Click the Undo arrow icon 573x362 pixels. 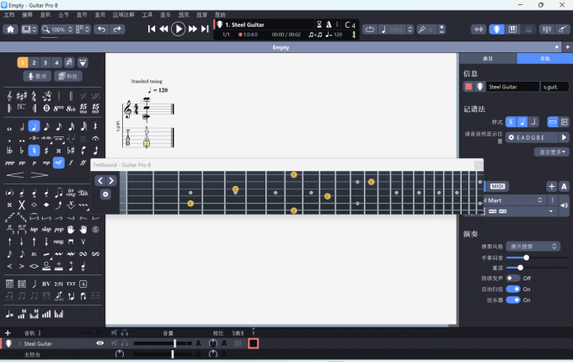click(102, 29)
